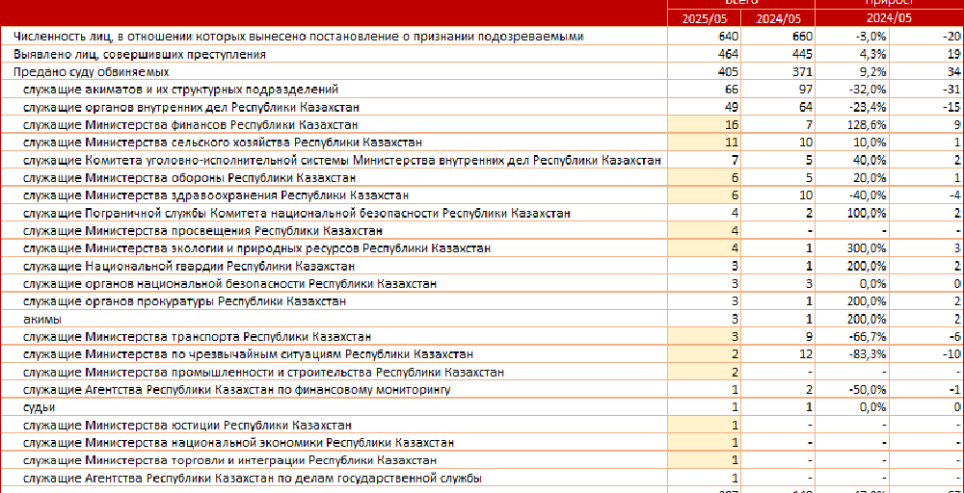Screen dimensions: 964x493
Task: Click the Министерства обороны row label
Action: pos(189,178)
